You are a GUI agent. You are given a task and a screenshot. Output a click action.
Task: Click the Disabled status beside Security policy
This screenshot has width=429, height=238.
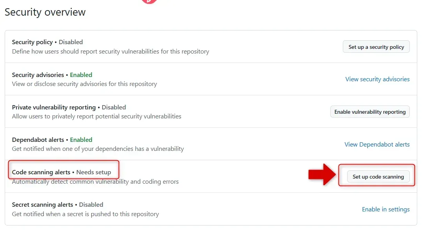[x=71, y=42]
